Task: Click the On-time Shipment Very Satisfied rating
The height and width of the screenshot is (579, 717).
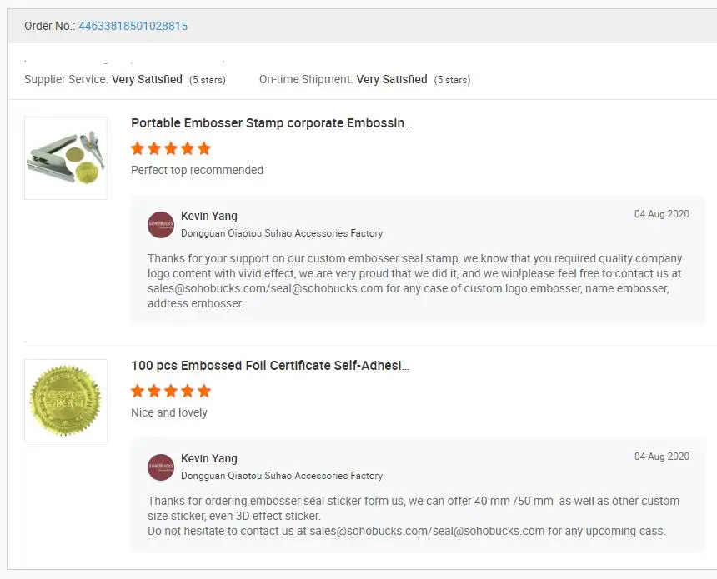Action: click(392, 79)
